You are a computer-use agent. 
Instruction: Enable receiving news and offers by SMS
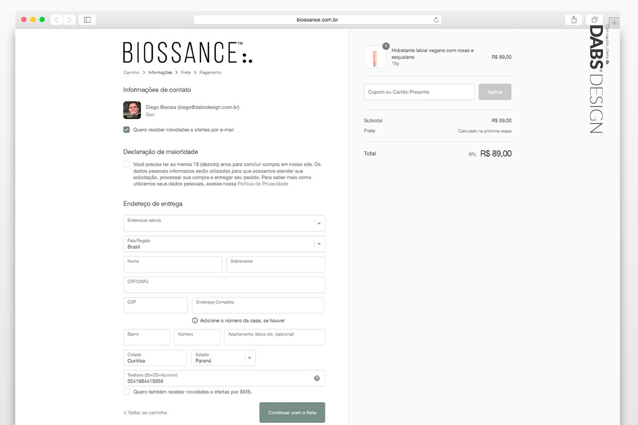[127, 392]
